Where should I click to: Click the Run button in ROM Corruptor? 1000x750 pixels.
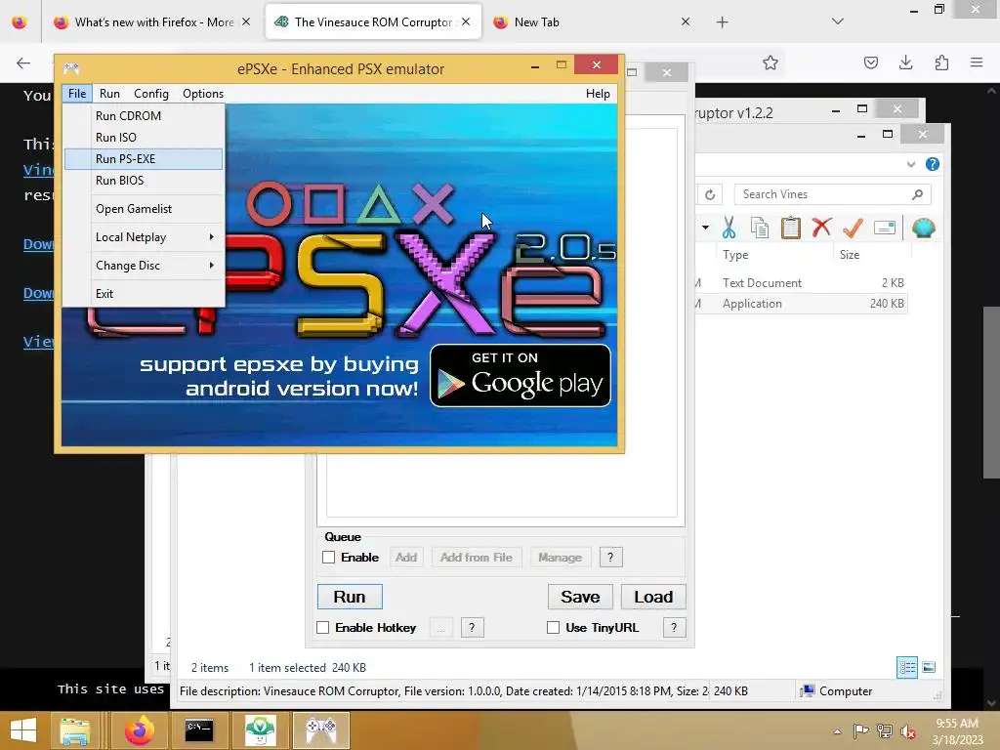pyautogui.click(x=350, y=597)
